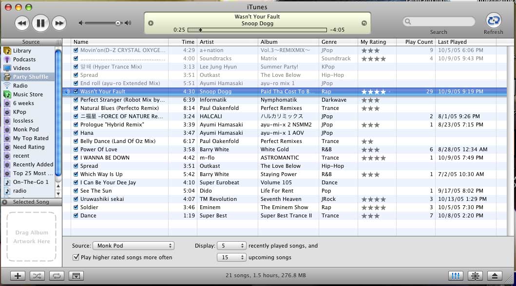The image size is (516, 286).
Task: Toggle the artwork viewer button
Action: click(x=76, y=276)
